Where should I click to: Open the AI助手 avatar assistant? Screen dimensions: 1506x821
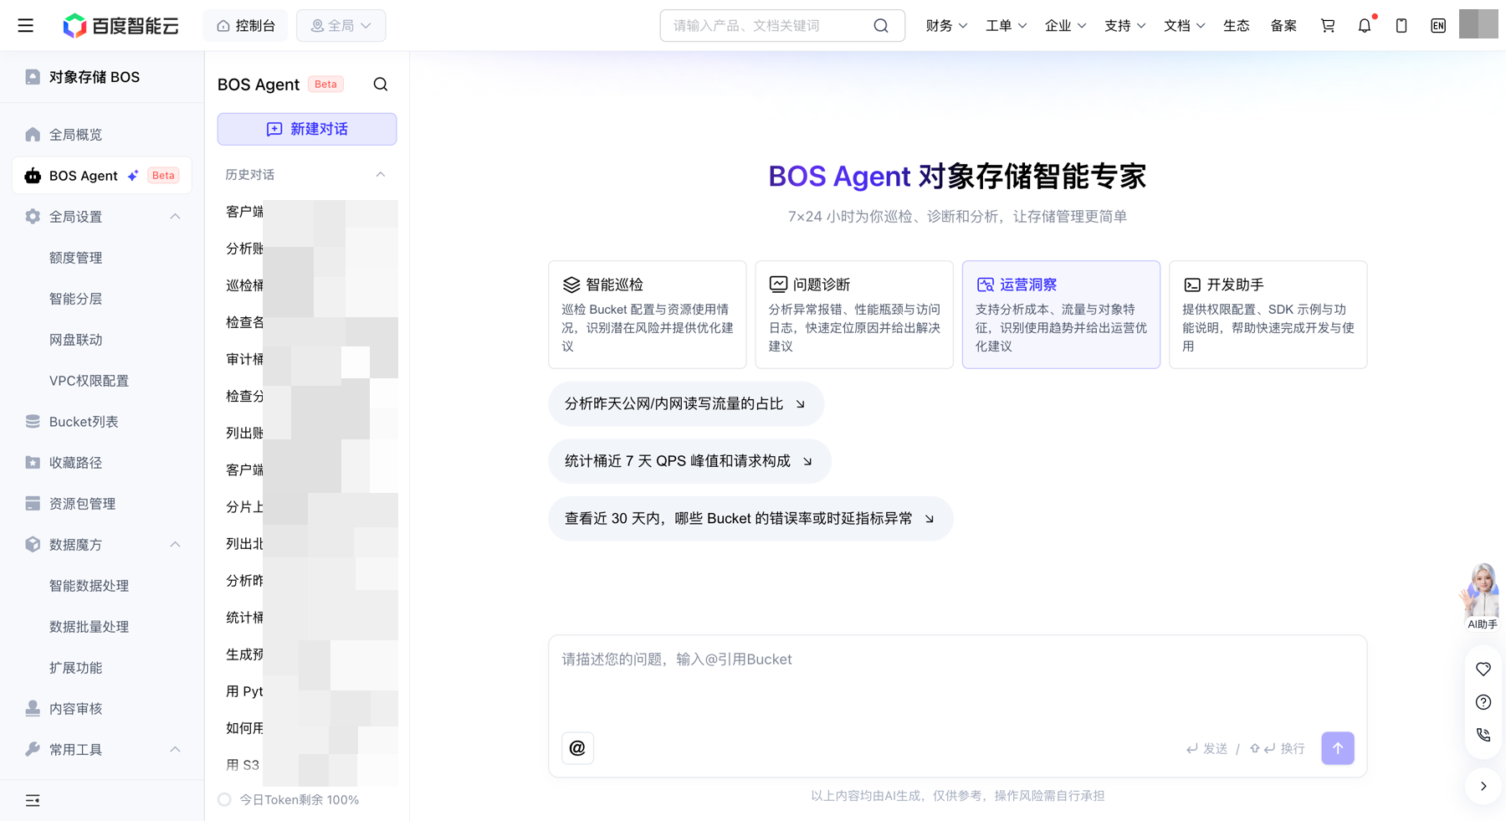[x=1482, y=597]
